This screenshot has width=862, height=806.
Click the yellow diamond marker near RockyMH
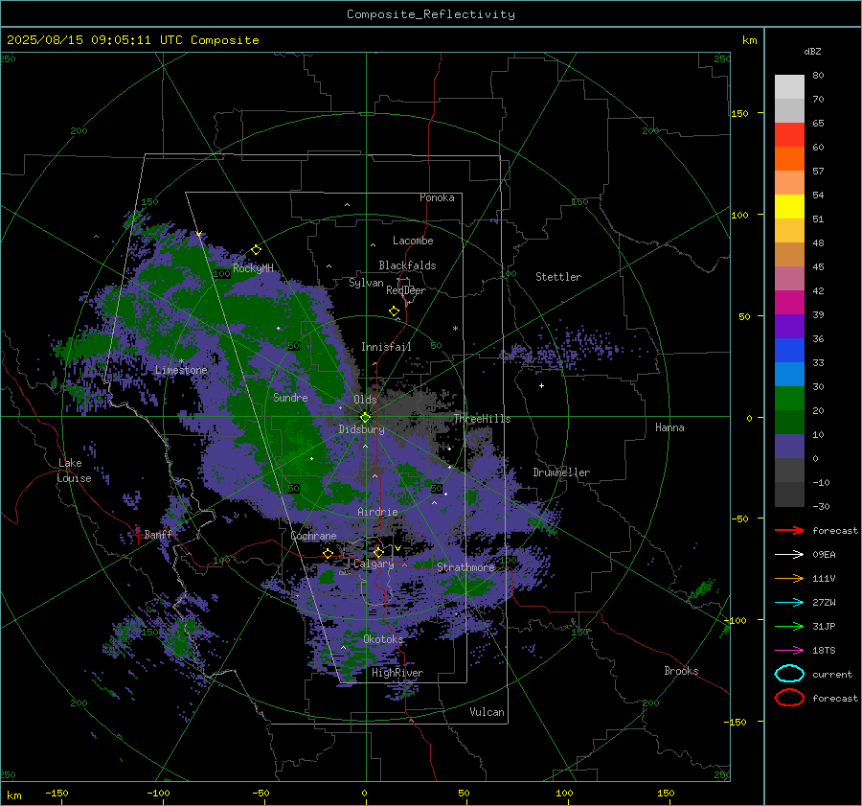tap(256, 250)
